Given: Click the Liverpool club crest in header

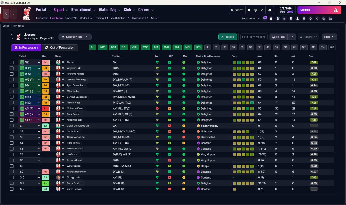Looking at the screenshot, I should pyautogui.click(x=26, y=13).
